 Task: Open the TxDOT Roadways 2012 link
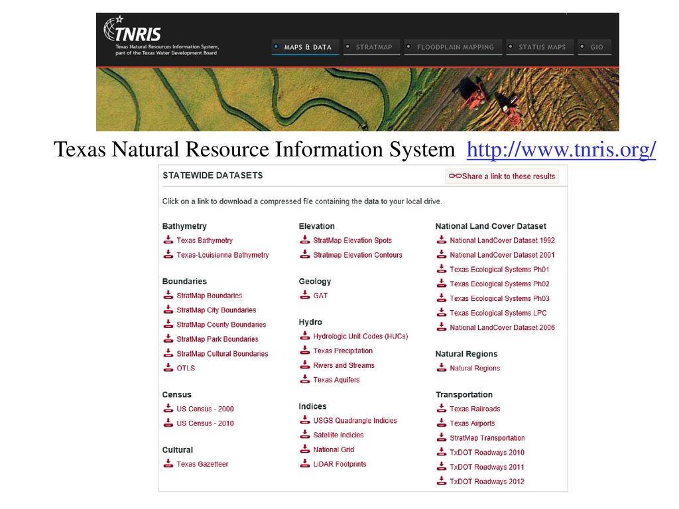coord(487,481)
